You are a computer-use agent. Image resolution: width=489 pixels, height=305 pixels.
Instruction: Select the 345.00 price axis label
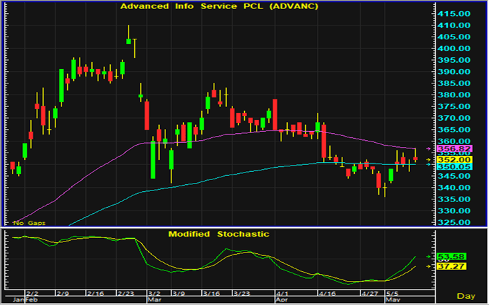(x=454, y=176)
